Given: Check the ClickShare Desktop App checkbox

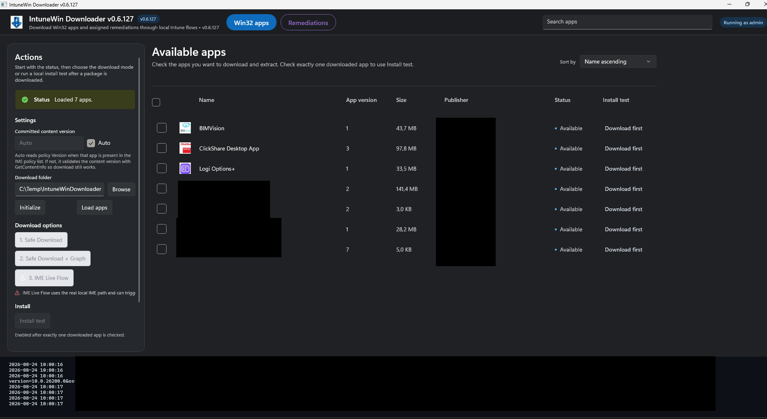Looking at the screenshot, I should [162, 148].
